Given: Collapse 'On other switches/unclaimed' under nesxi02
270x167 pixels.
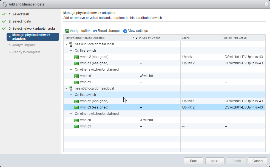Looking at the screenshot, I should pos(71,114).
